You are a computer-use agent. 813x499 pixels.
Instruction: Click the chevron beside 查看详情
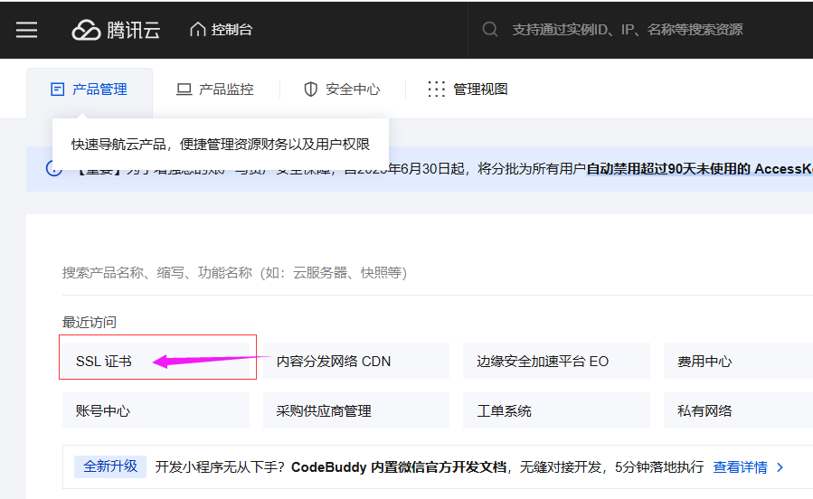click(780, 467)
